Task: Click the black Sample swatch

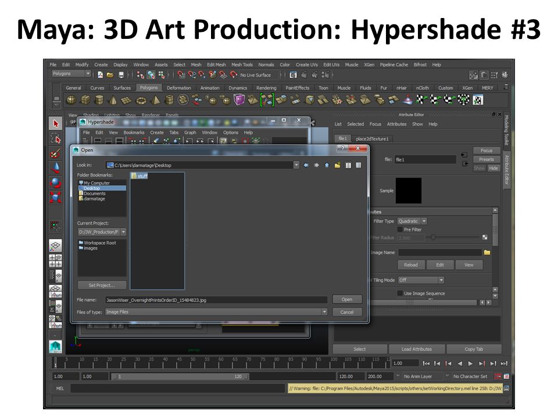Action: point(409,190)
